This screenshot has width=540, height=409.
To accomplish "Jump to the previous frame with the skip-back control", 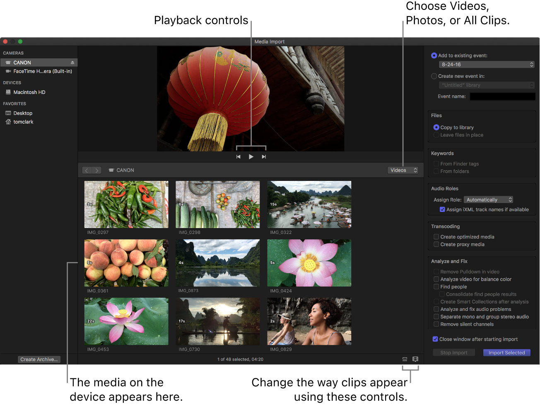I will pyautogui.click(x=238, y=156).
